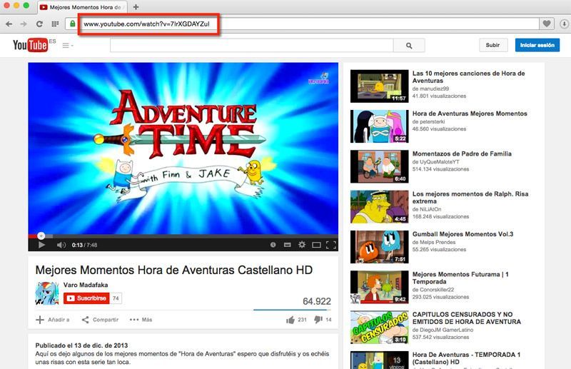Click the 64.922 view count

click(x=317, y=301)
